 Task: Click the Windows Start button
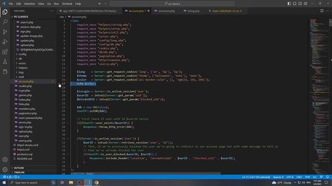(x=4, y=182)
